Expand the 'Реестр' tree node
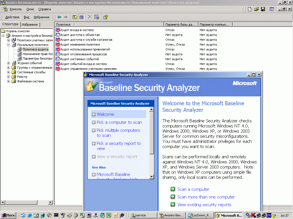This screenshot has width=293, height=219. [x=8, y=77]
